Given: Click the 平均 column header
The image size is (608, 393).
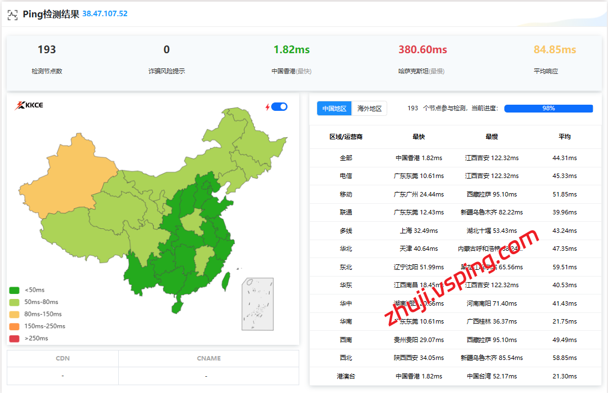Looking at the screenshot, I should (564, 137).
